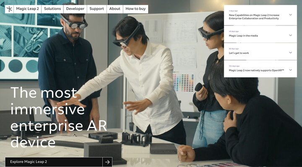Click the How to buy link
302x167 pixels.
tap(135, 9)
